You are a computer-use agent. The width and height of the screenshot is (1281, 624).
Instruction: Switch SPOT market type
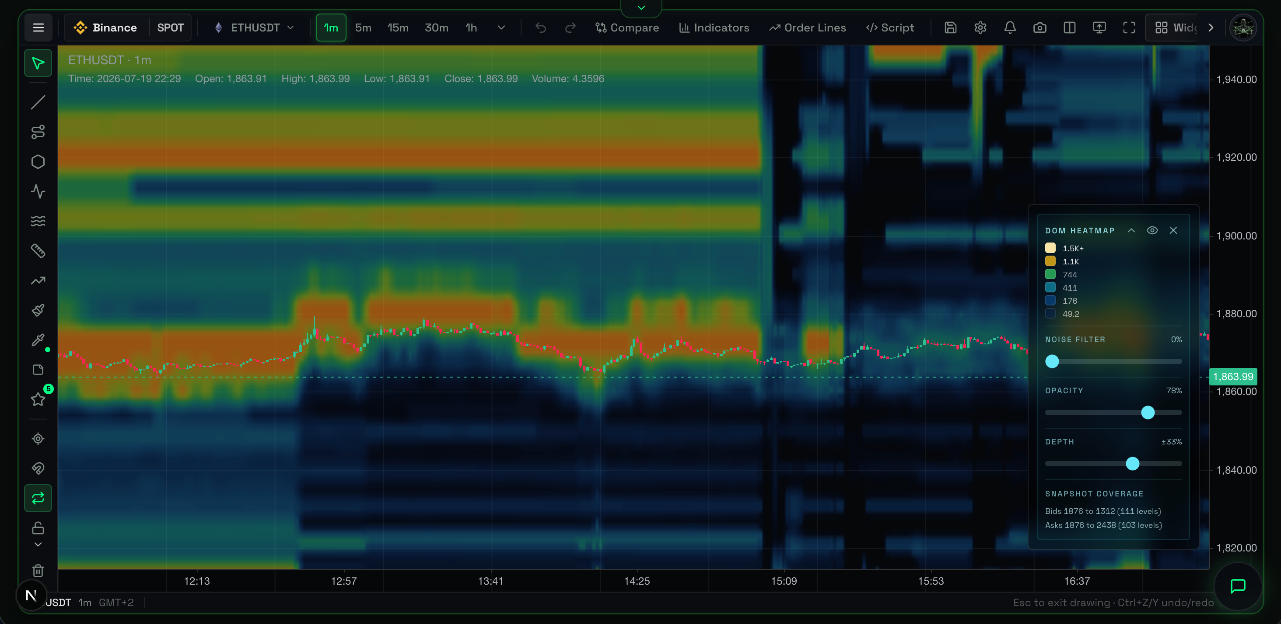[171, 28]
